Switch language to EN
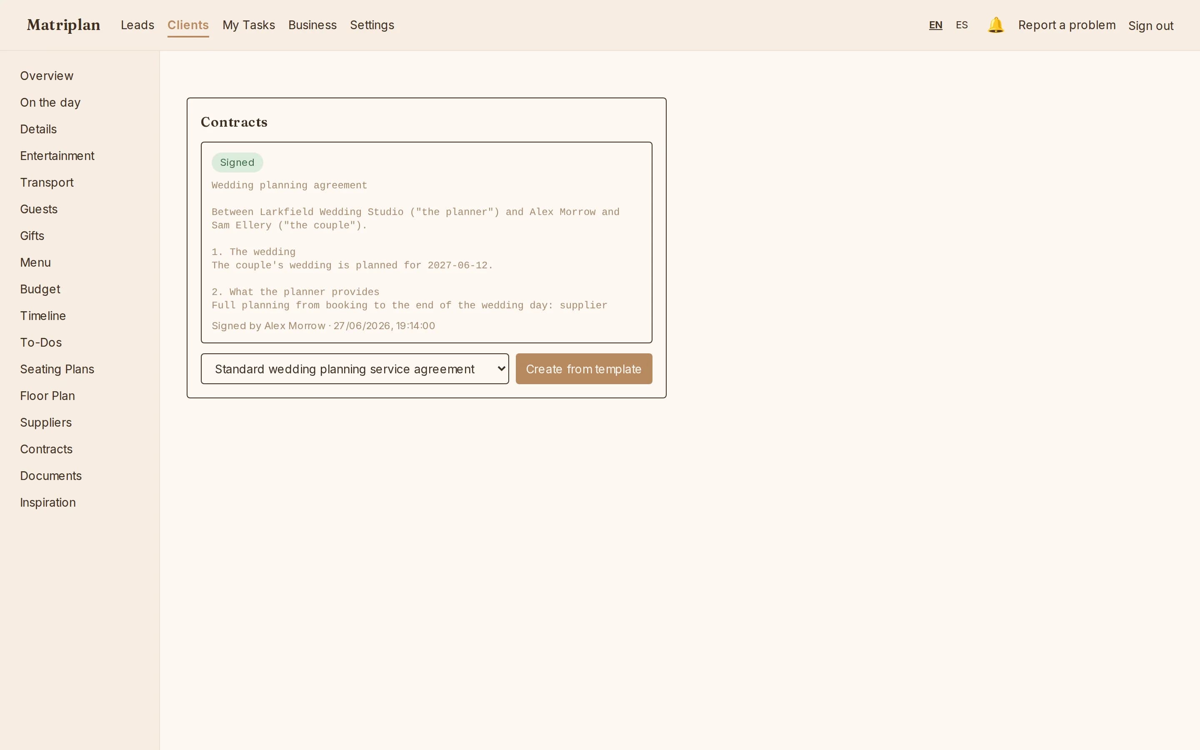The image size is (1200, 750). [x=935, y=25]
